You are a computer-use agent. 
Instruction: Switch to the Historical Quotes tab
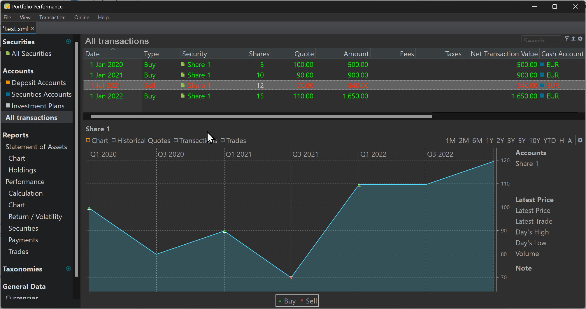pyautogui.click(x=141, y=141)
